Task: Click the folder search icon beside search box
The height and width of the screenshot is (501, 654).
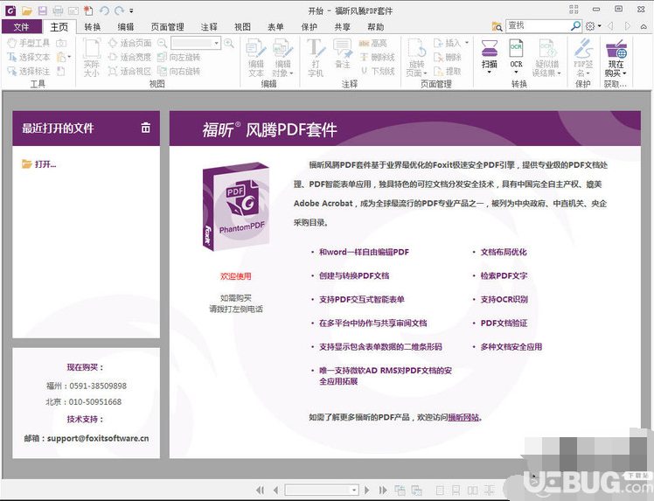Action: (497, 26)
